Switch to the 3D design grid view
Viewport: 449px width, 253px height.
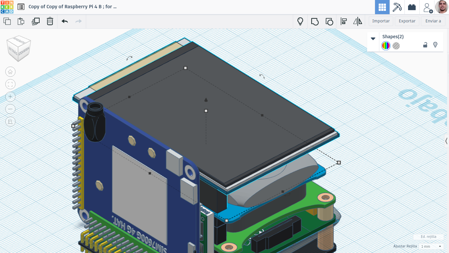point(382,7)
